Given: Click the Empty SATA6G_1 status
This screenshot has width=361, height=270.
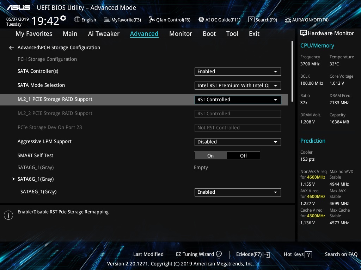Looking at the screenshot, I should [201, 167].
